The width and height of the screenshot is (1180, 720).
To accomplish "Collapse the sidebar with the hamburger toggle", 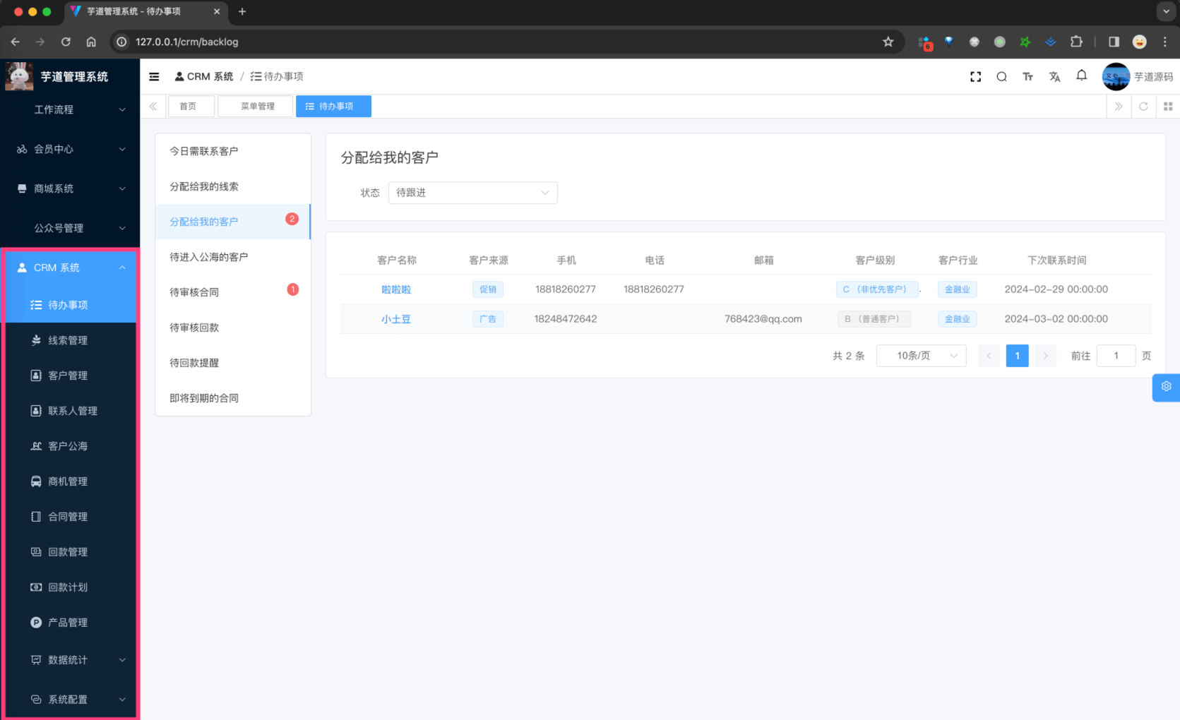I will [x=153, y=76].
